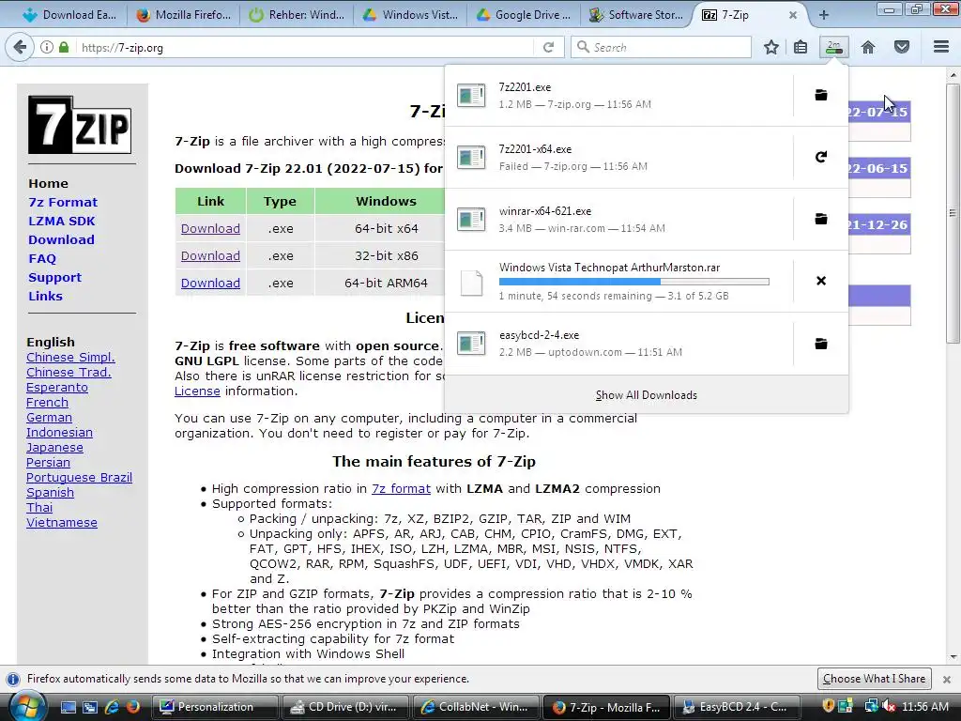The width and height of the screenshot is (961, 721).
Task: Toggle the Downloads toolbar button
Action: point(834,47)
